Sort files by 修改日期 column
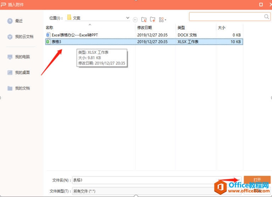 144,28
